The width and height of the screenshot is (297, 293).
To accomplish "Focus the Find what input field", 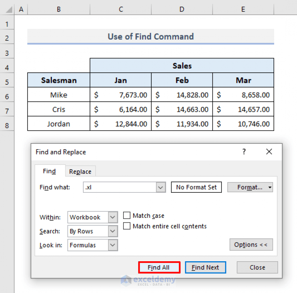I will (120, 187).
